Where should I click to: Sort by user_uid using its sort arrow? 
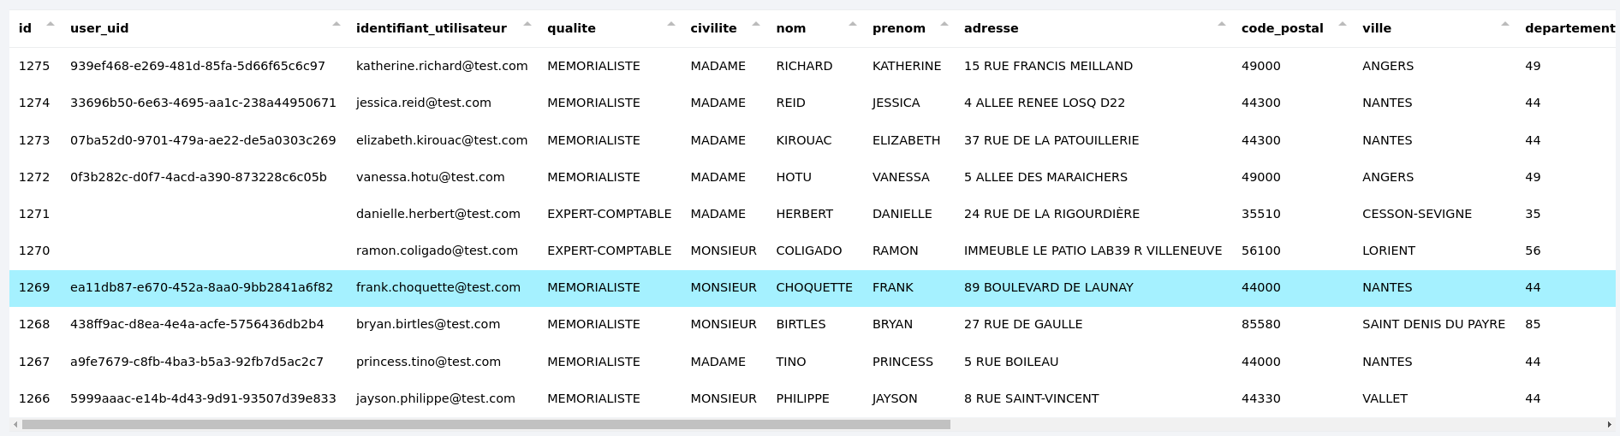click(337, 24)
